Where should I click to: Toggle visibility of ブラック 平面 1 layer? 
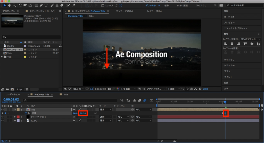[x=3, y=117]
